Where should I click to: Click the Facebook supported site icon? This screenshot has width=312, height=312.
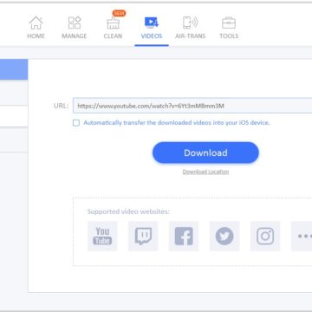184,236
